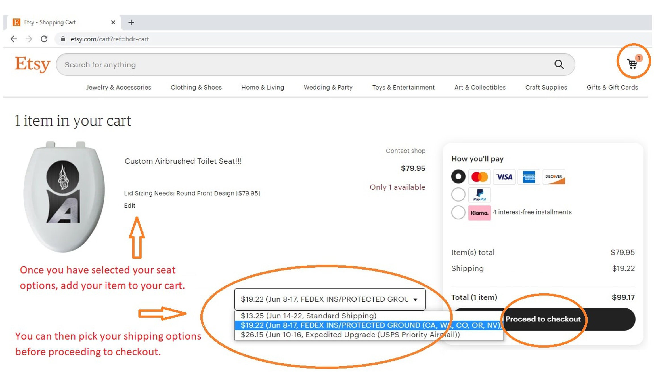Select credit card payment radio button
Screen dimensions: 654x381
(458, 177)
